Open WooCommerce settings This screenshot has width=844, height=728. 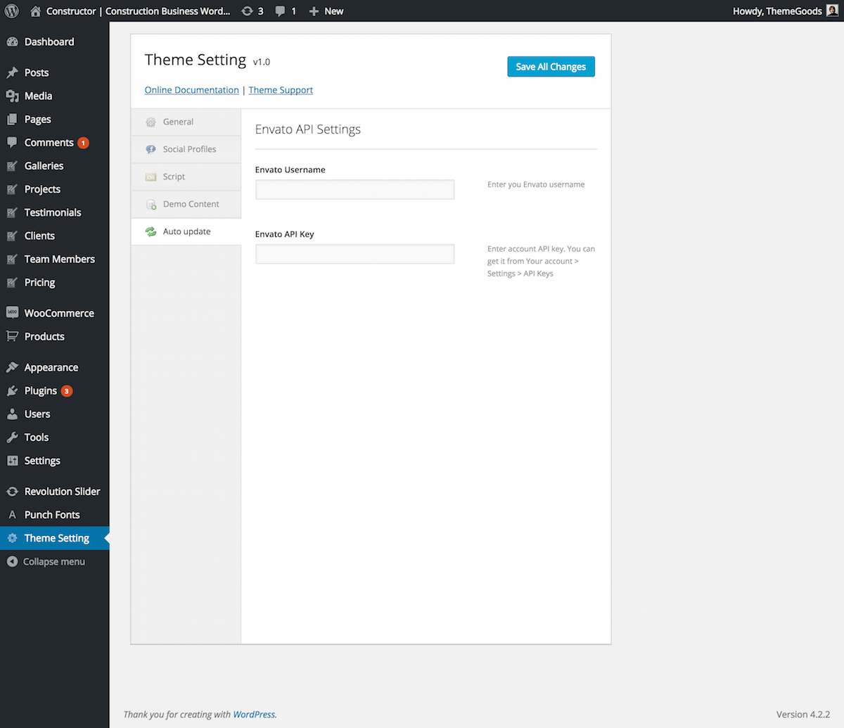[x=58, y=312]
